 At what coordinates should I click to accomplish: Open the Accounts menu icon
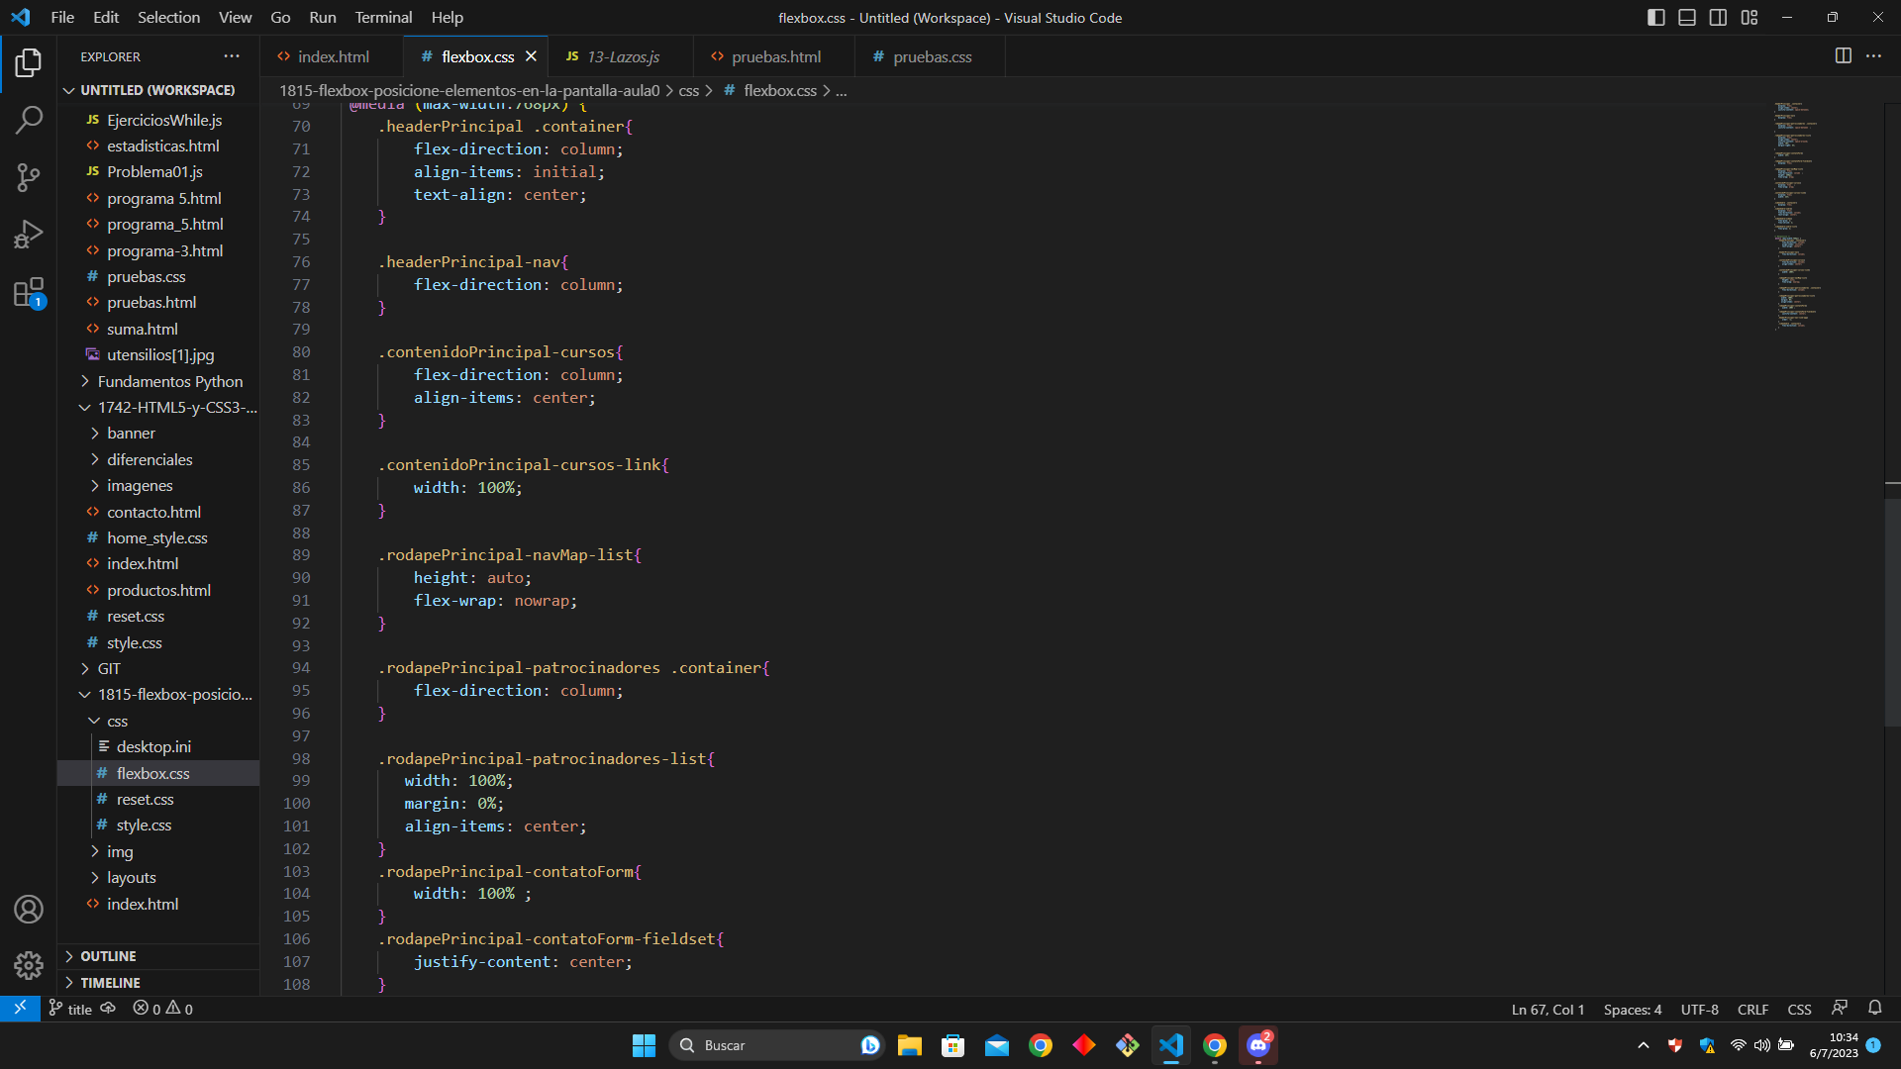[x=29, y=909]
